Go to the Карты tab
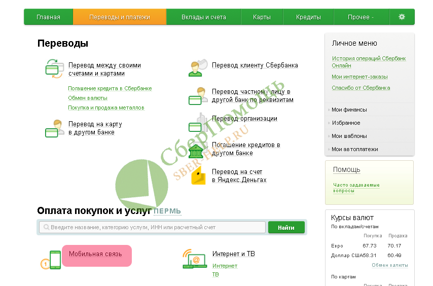Viewport: 433px width, 286px height. [x=262, y=17]
